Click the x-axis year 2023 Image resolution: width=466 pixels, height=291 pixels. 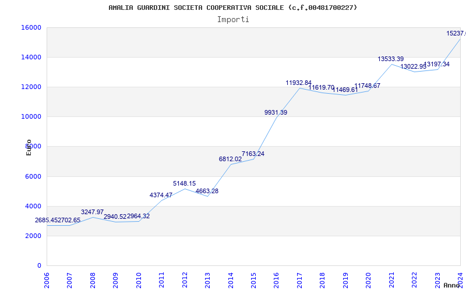tap(437, 280)
